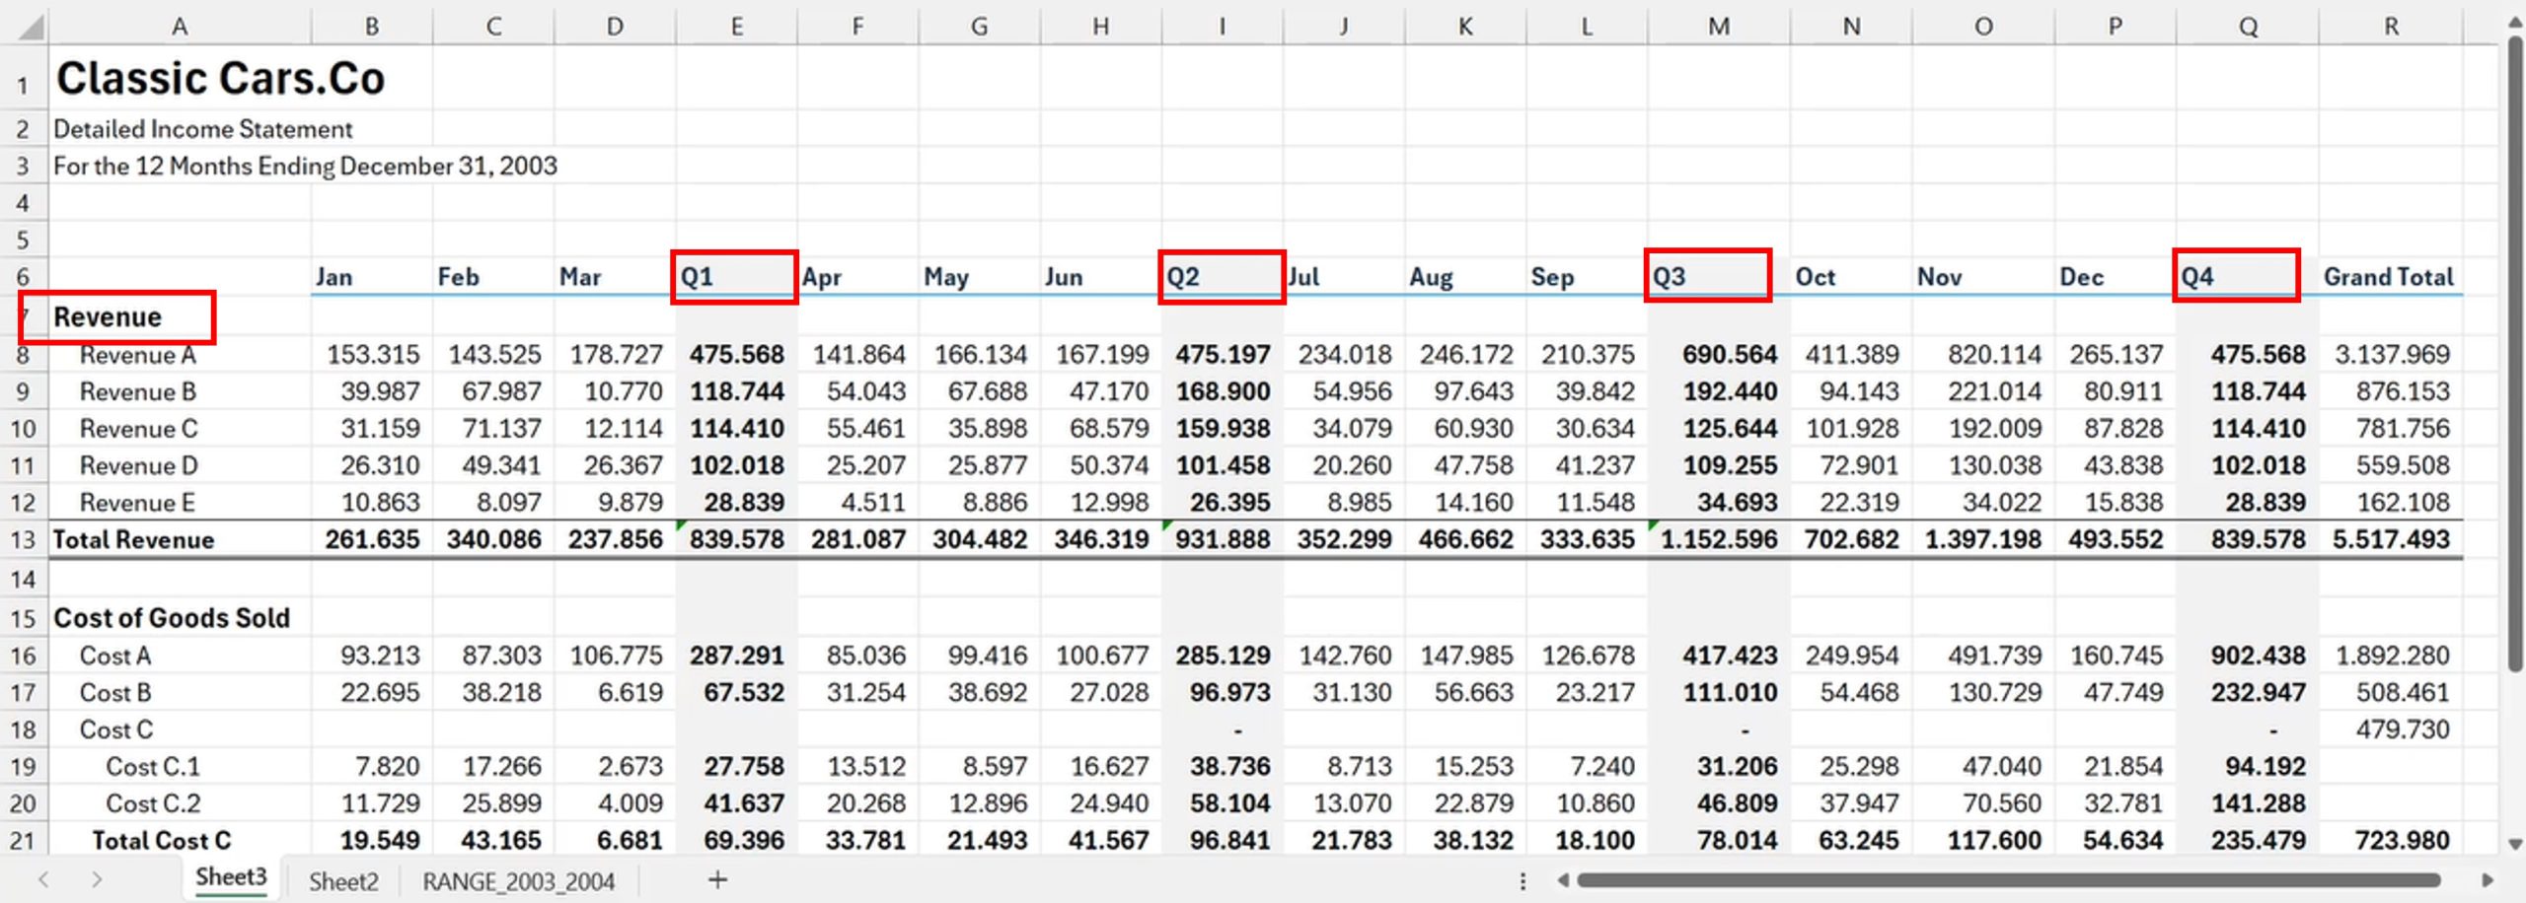2526x903 pixels.
Task: Click the Grand Total header cell
Action: (x=2388, y=277)
